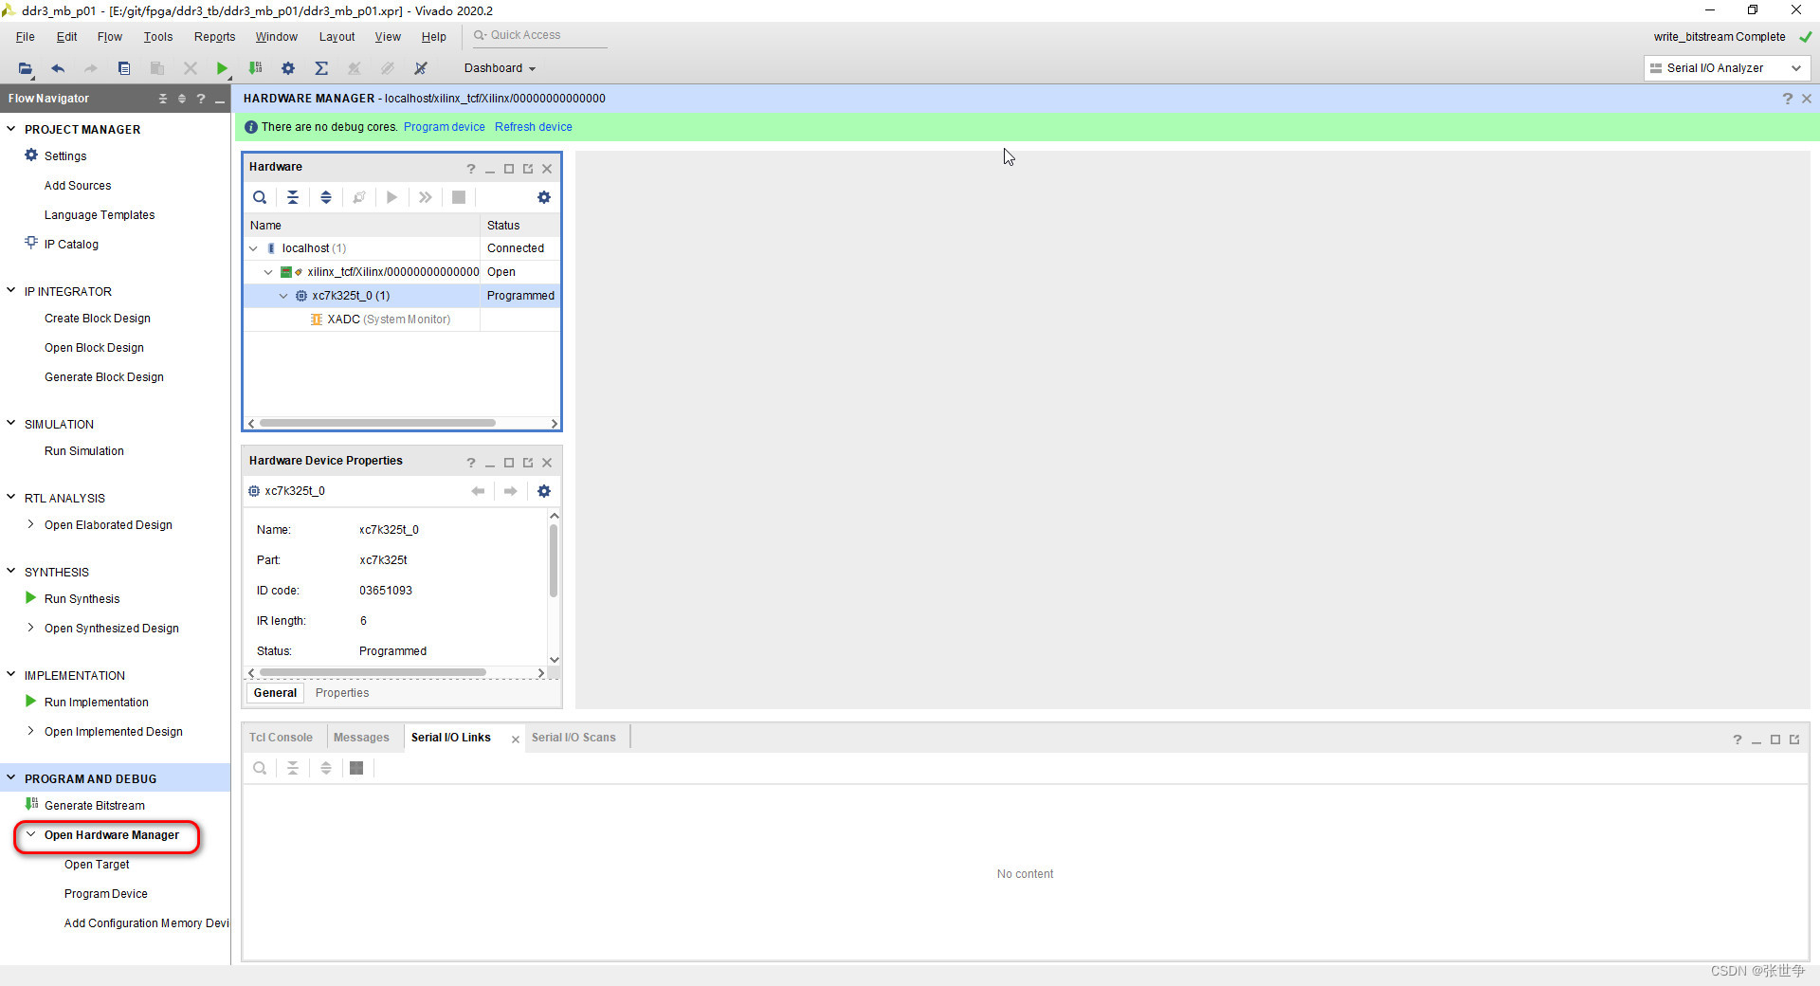This screenshot has height=986, width=1820.
Task: Copy using the document toolbar icon
Action: 124,68
